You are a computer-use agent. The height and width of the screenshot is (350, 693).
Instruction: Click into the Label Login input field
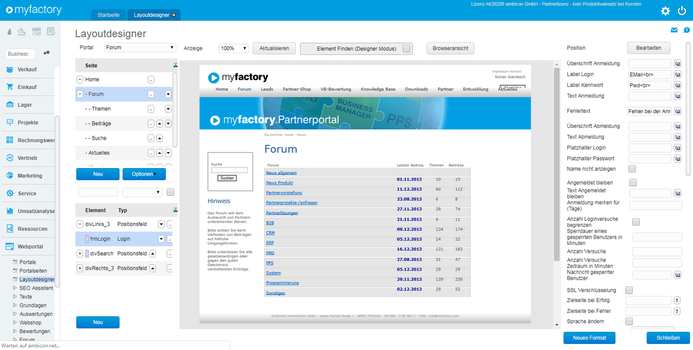coord(650,74)
